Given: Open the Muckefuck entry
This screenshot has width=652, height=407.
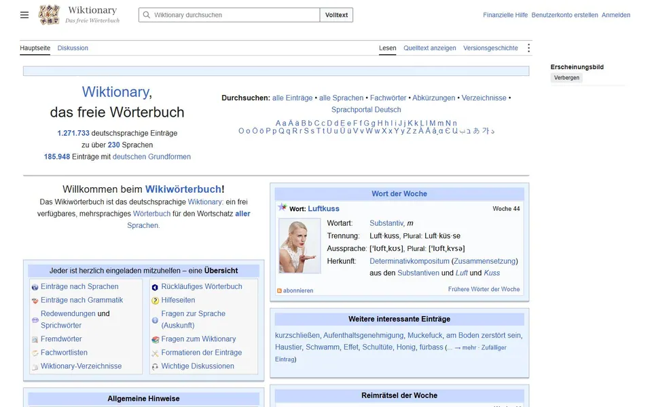Looking at the screenshot, I should [425, 336].
